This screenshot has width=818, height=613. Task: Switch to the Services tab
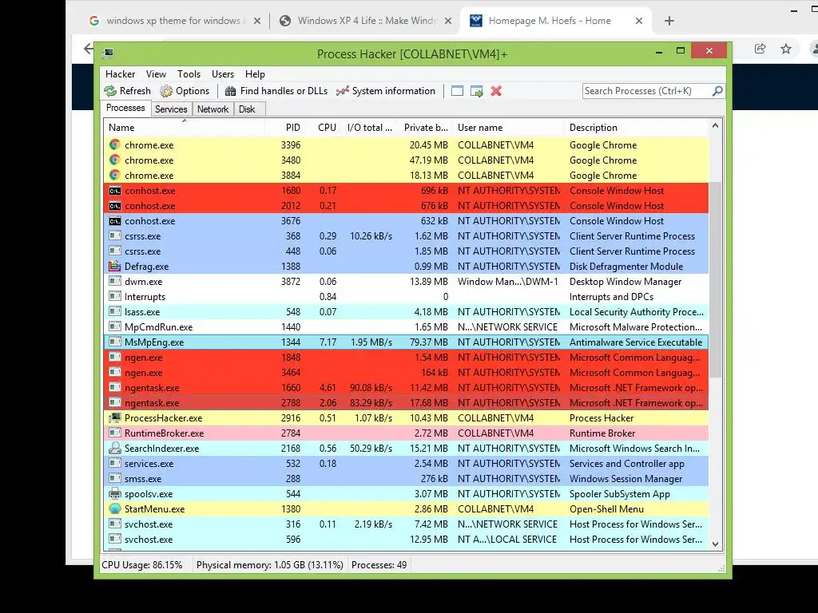171,109
